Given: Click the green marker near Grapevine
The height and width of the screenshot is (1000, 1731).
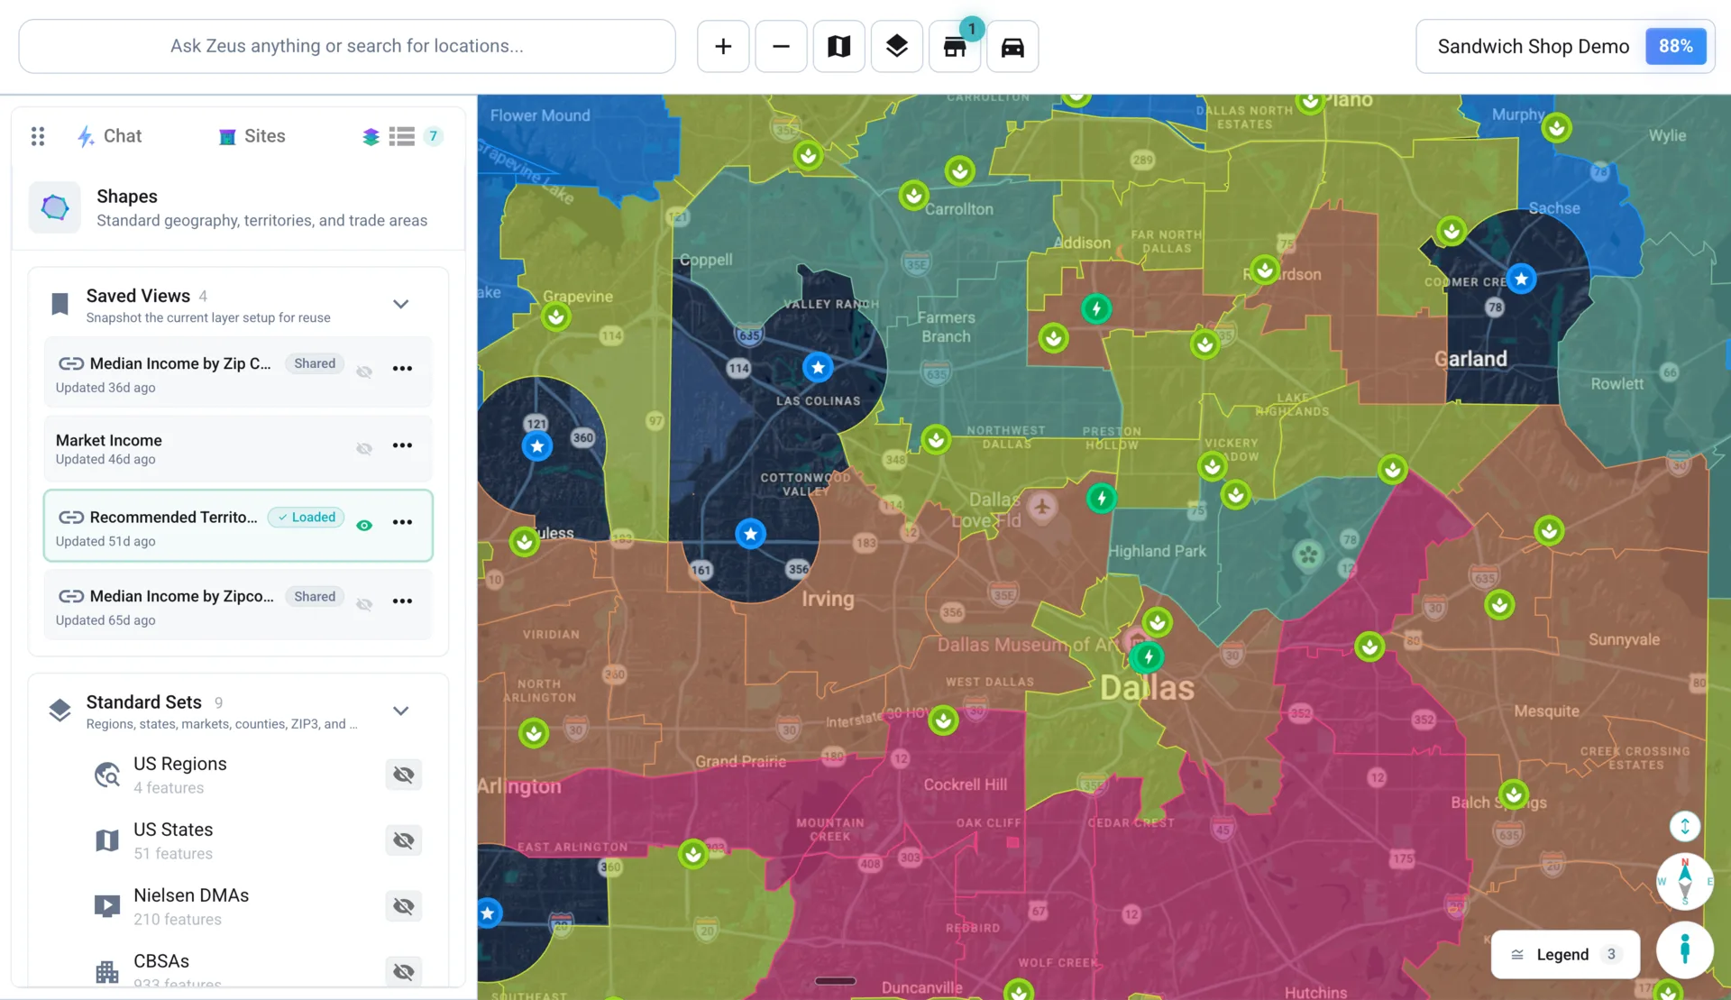Looking at the screenshot, I should pyautogui.click(x=555, y=317).
